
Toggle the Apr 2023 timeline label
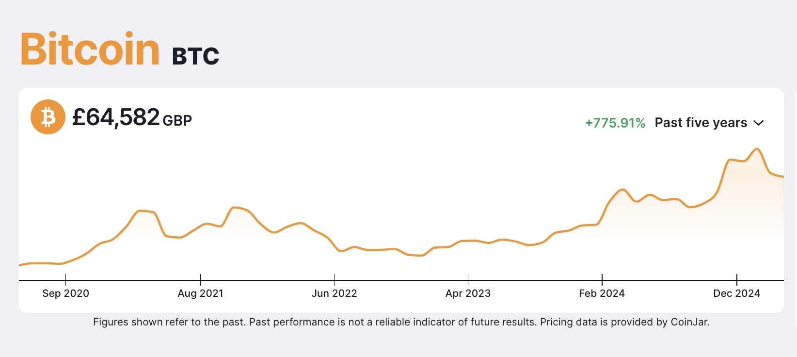pyautogui.click(x=468, y=293)
